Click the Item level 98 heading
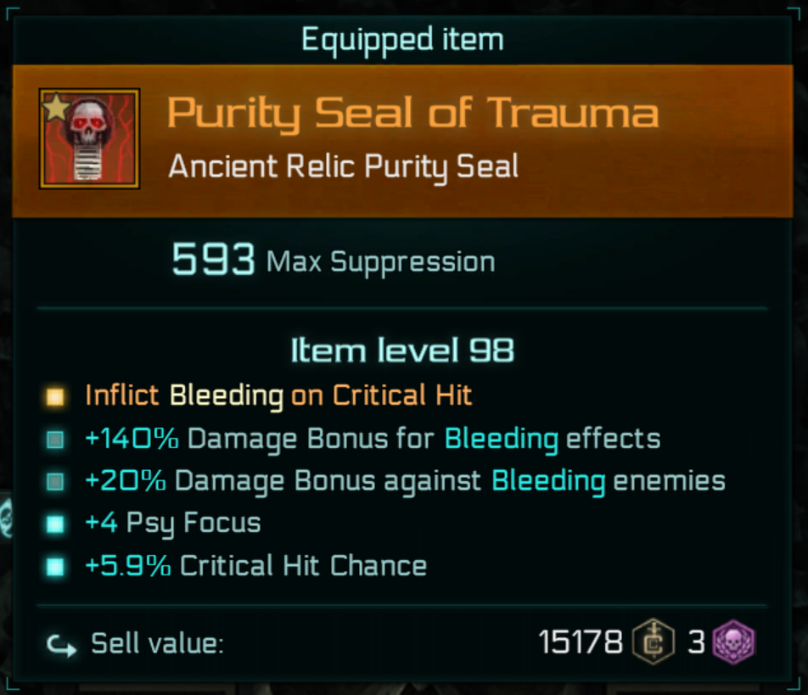The height and width of the screenshot is (695, 808). [402, 351]
